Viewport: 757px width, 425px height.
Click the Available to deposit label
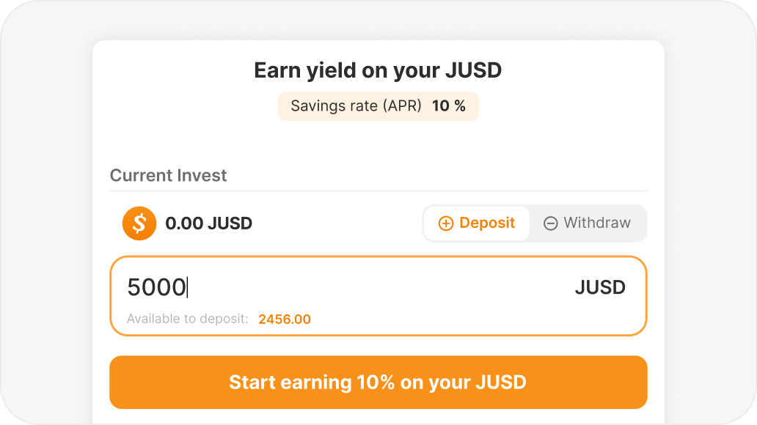pos(188,319)
